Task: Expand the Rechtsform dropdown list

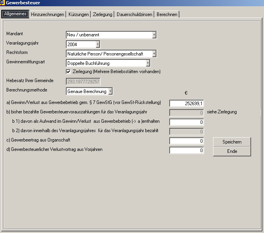Action: [154, 54]
